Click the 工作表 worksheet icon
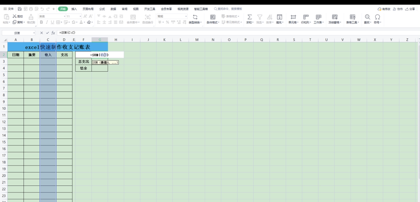 click(319, 17)
